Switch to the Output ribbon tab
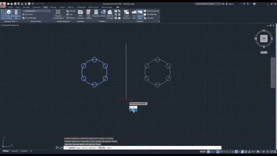Viewport: 277px width, 156px height. click(62, 7)
